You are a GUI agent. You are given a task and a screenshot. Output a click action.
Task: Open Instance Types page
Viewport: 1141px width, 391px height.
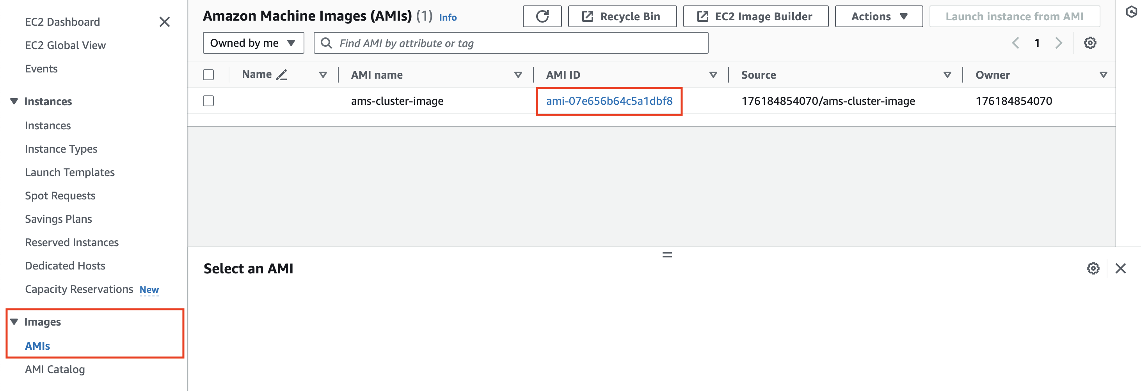(61, 149)
